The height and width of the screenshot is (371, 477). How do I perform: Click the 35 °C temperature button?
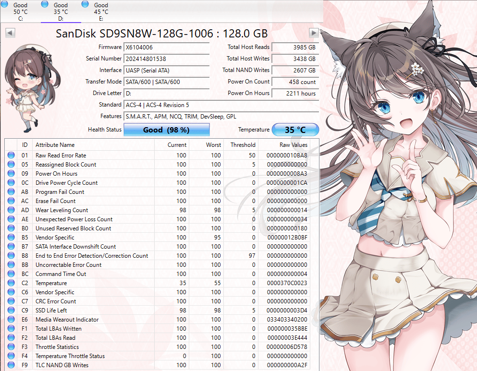[x=295, y=130]
